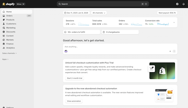Open Markets in the sidebar

click(x=17, y=40)
